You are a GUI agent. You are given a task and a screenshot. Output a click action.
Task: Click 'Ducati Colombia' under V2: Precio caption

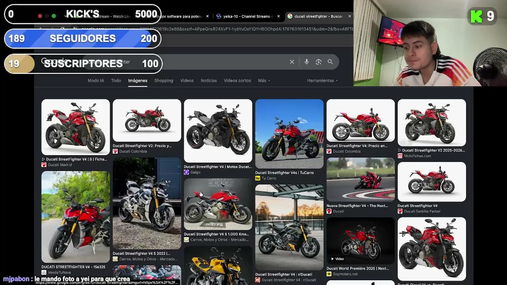point(133,151)
